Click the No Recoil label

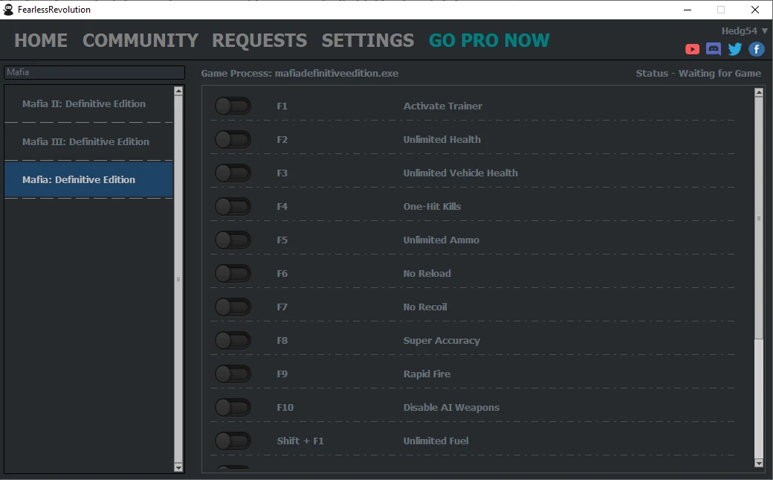click(x=425, y=307)
